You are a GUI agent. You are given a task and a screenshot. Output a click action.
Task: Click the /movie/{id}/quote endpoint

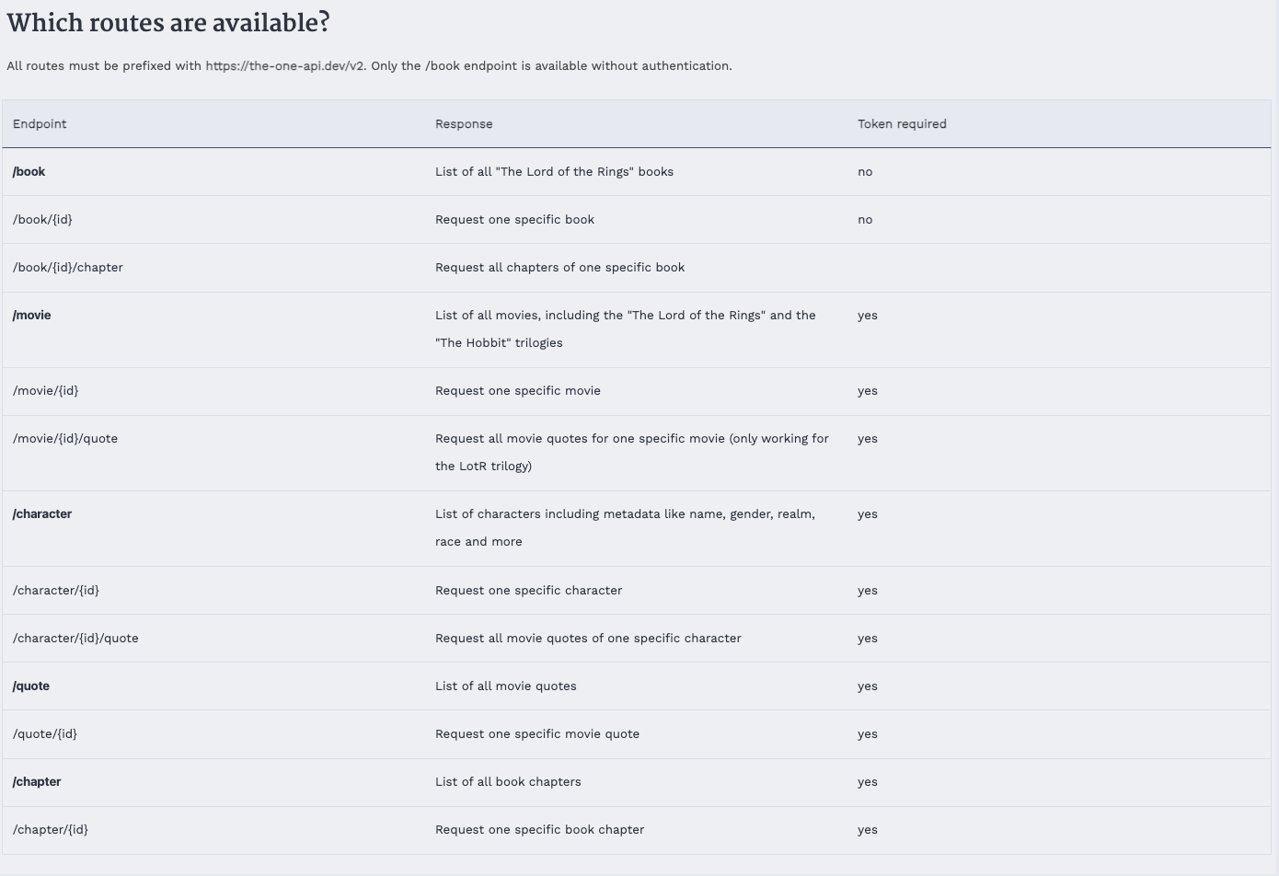[65, 439]
